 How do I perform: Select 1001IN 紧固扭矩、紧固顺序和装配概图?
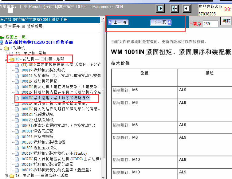55,98
